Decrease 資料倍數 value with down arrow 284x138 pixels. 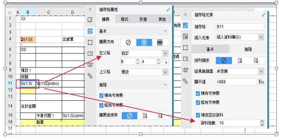(262, 125)
